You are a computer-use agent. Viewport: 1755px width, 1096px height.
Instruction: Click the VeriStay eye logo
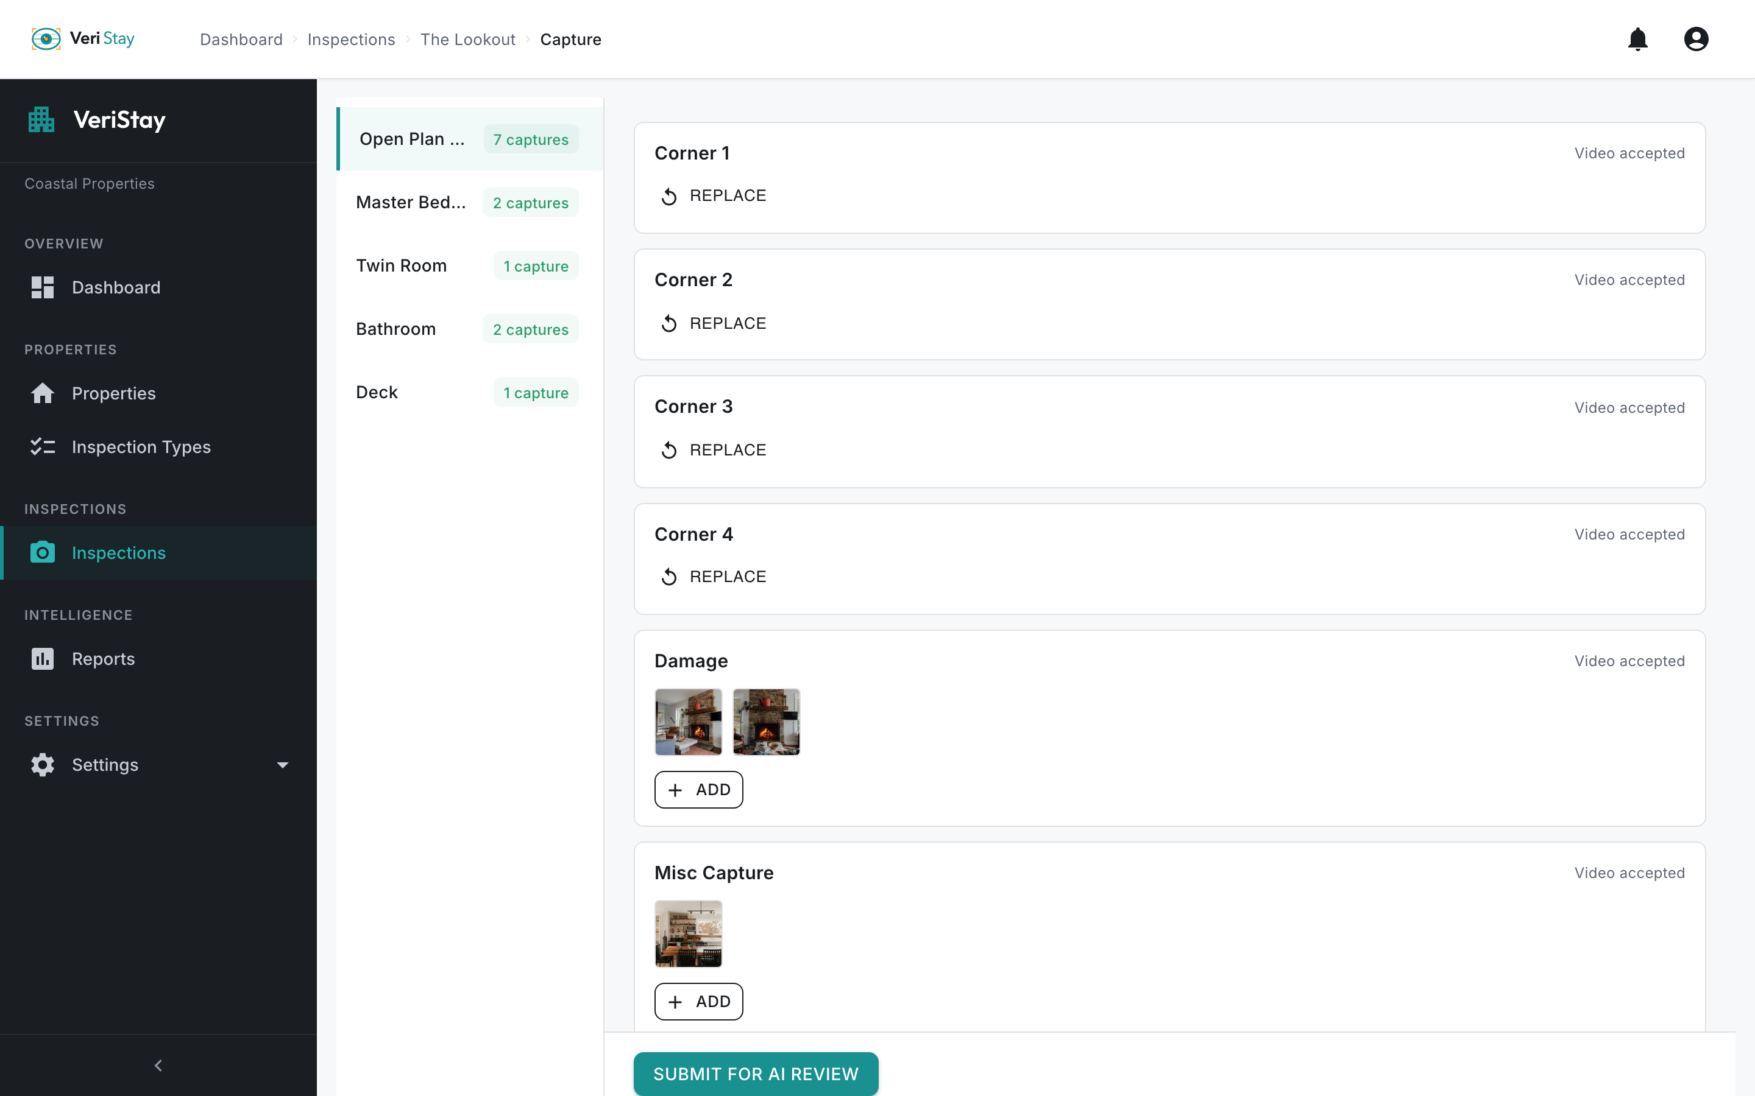pyautogui.click(x=46, y=39)
